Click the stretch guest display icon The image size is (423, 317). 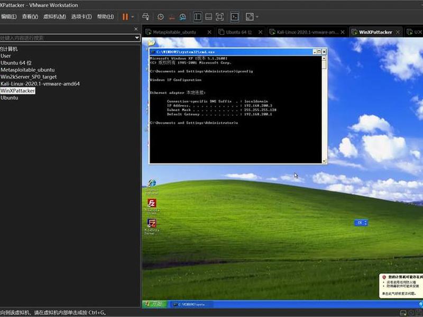pyautogui.click(x=250, y=17)
